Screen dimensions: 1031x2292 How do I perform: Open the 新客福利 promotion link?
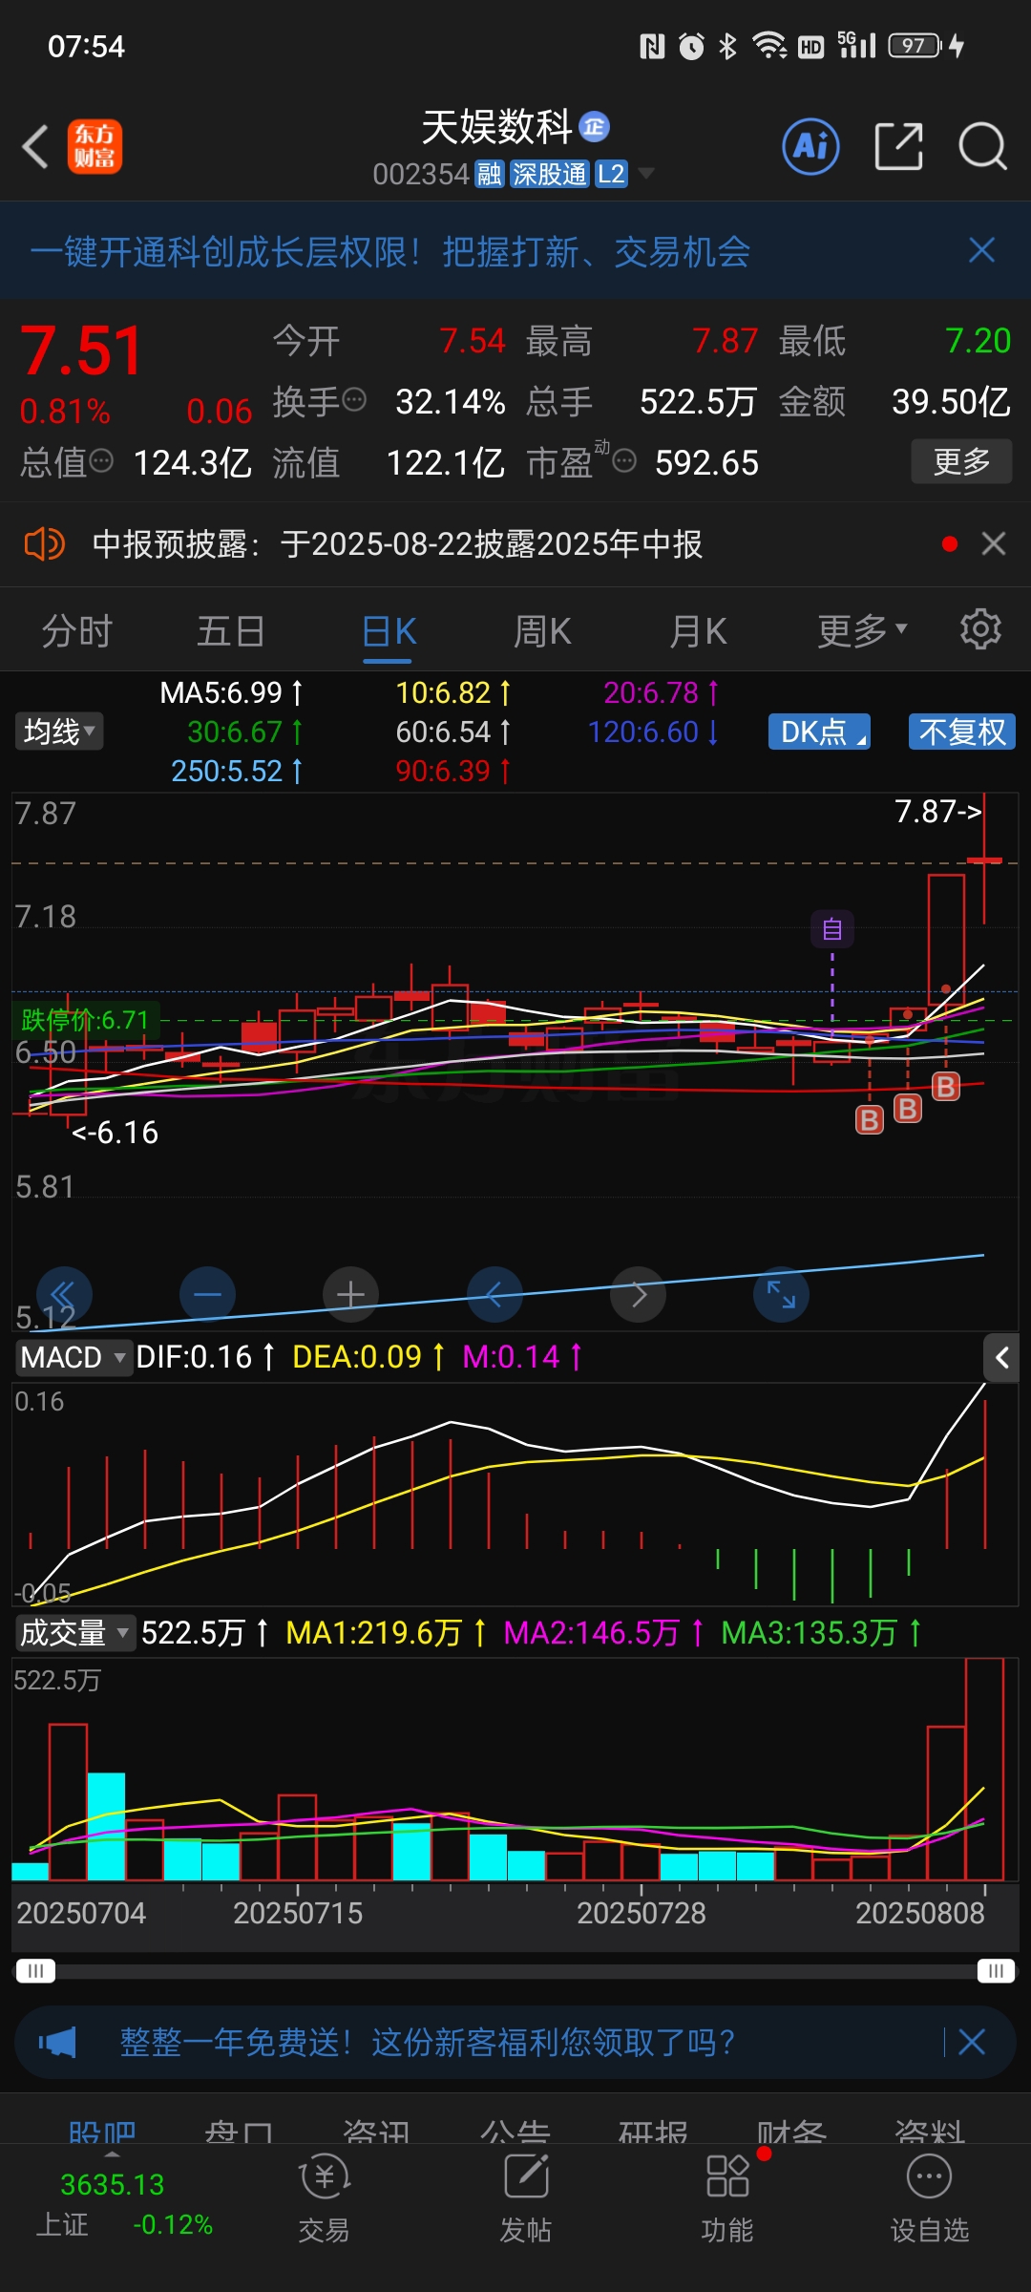tap(427, 2043)
